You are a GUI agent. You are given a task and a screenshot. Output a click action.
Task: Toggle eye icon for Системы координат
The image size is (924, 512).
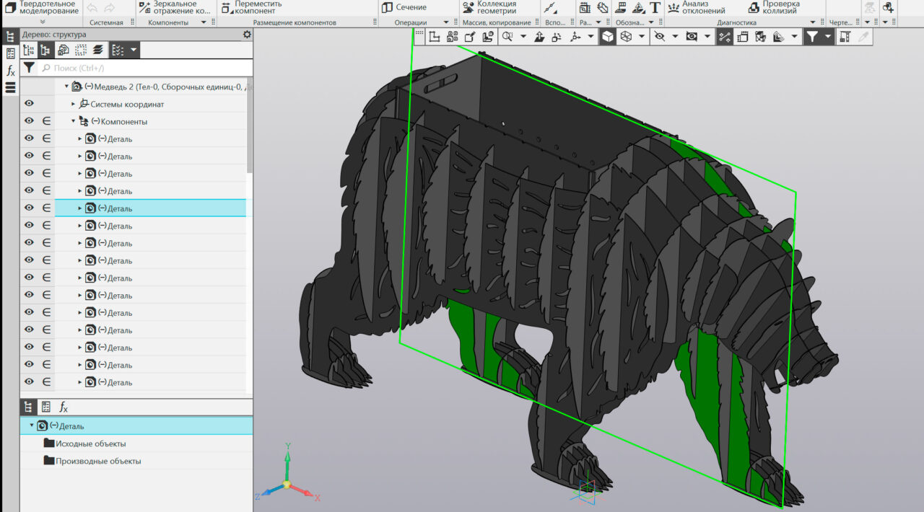click(x=29, y=104)
